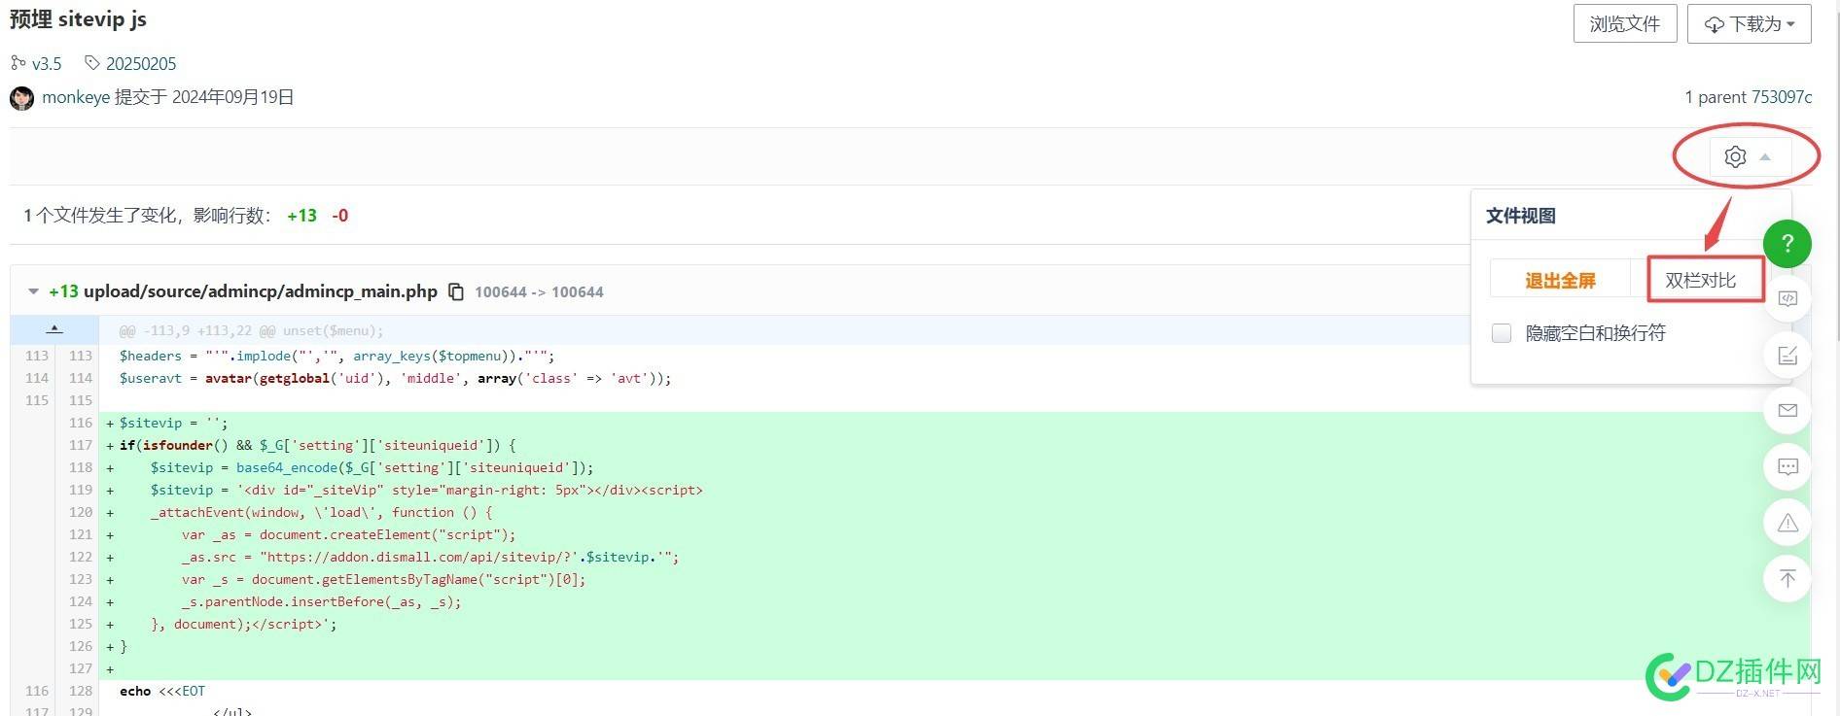Screen dimensions: 1840x716
Task: Click new line number 116
Action: 81,423
